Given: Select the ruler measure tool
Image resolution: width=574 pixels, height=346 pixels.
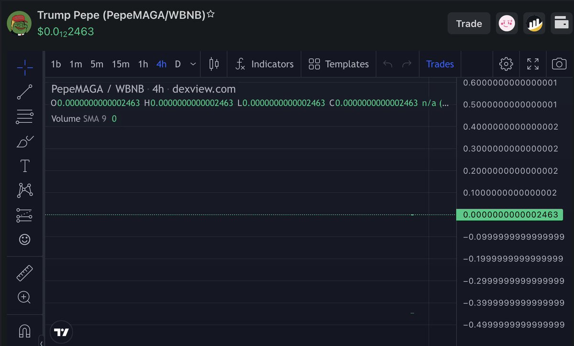Looking at the screenshot, I should click(x=25, y=273).
